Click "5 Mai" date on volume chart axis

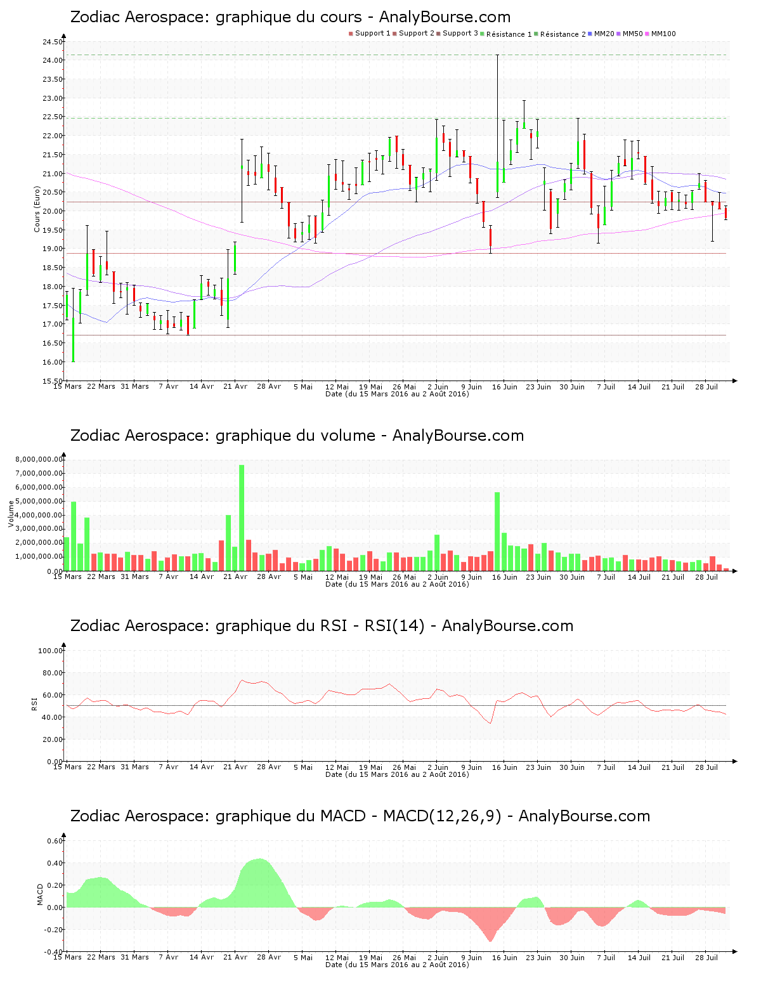click(303, 576)
